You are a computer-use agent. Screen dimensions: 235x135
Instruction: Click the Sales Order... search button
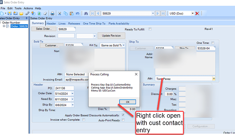pyautogui.click(x=44, y=29)
